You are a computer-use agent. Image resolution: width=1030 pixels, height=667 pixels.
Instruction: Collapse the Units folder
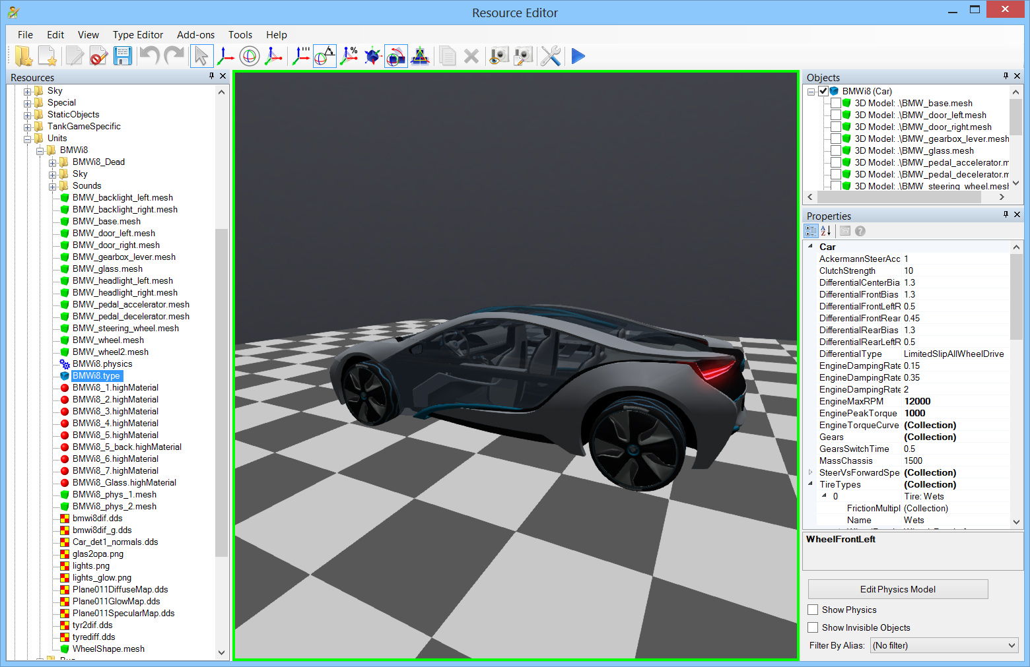[27, 139]
